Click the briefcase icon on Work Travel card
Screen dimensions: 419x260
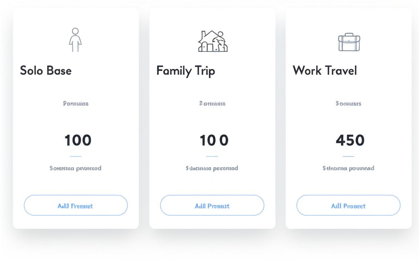pyautogui.click(x=349, y=42)
